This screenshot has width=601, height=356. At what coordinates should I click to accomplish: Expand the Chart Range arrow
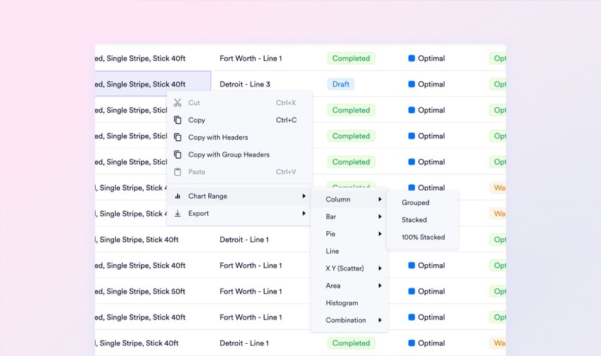click(304, 196)
